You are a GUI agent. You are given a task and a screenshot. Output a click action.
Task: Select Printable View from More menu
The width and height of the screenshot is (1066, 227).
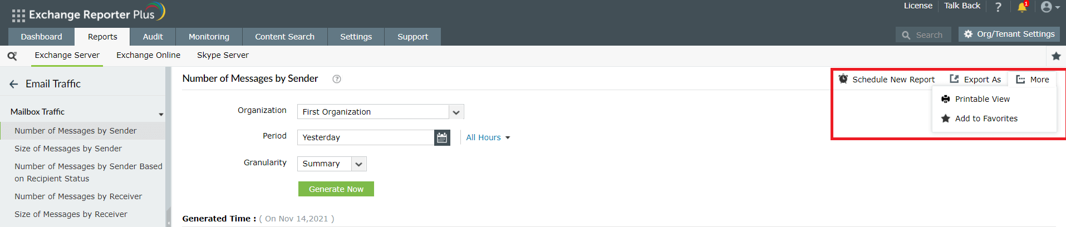982,99
